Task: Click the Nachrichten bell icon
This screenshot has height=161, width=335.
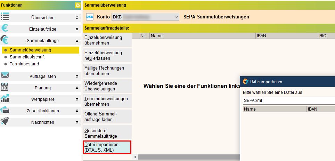Action: (5, 122)
